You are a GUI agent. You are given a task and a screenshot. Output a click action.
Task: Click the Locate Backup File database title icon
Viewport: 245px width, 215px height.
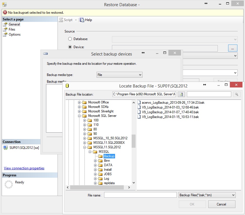[67, 86]
